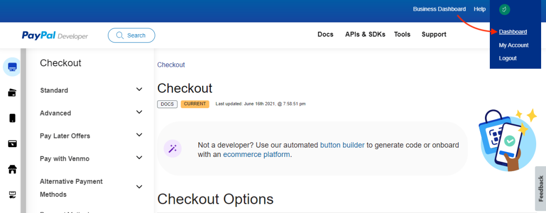This screenshot has width=546, height=213.
Task: Click the shopping bag phone illustration
Action: [508, 140]
